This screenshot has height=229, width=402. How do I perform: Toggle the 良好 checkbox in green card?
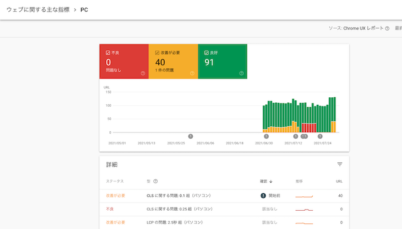(x=207, y=53)
